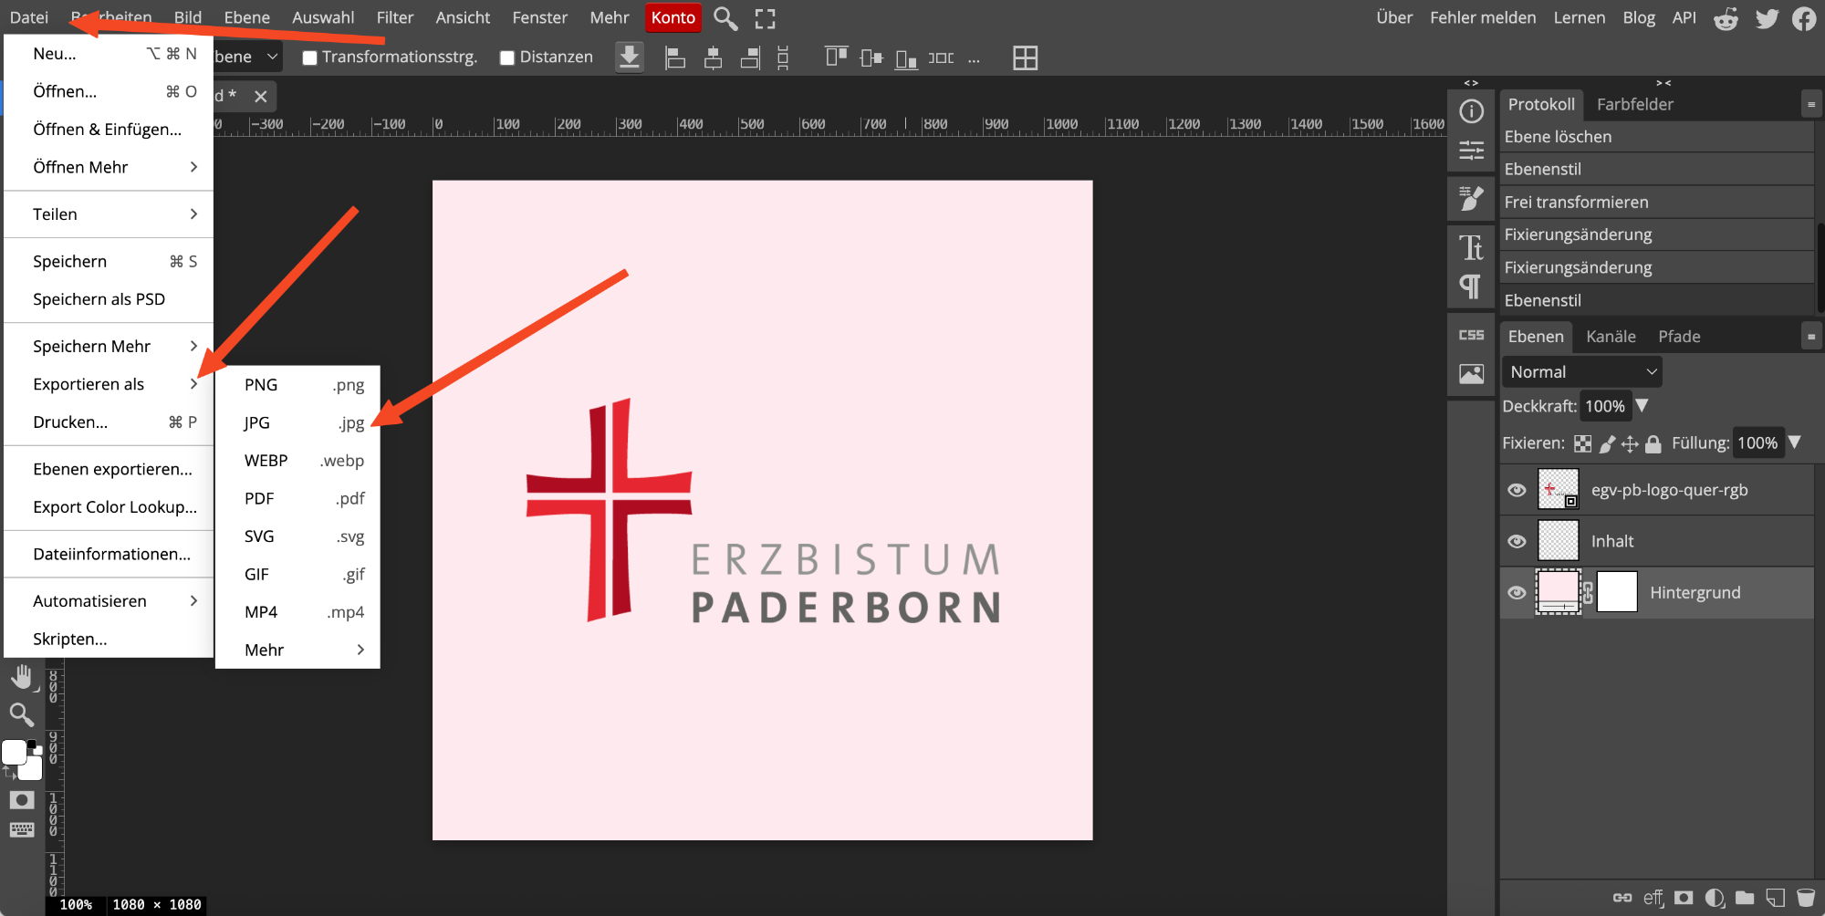Toggle fullscreen mode icon
This screenshot has width=1825, height=916.
(x=765, y=18)
